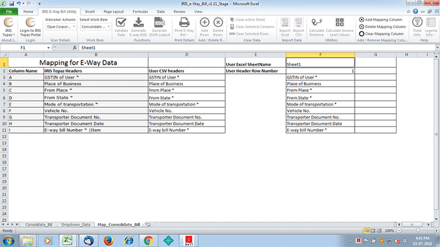Click the insert function fx icon
This screenshot has width=440, height=247.
point(75,48)
